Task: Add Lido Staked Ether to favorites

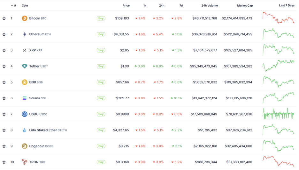Action: (x=4, y=130)
